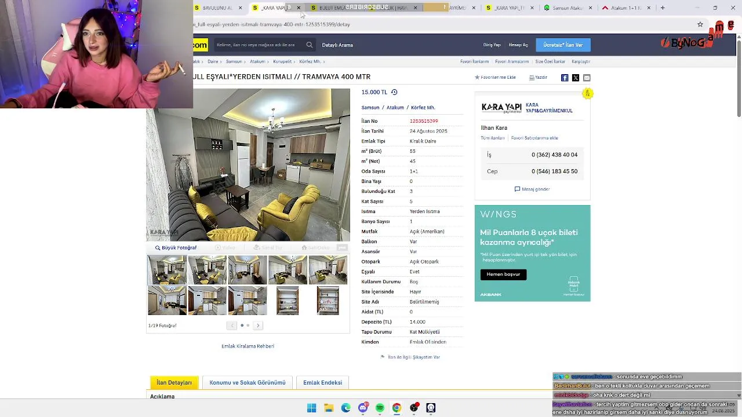Select Konumu ve Sokak Görünümü tab

[248, 382]
